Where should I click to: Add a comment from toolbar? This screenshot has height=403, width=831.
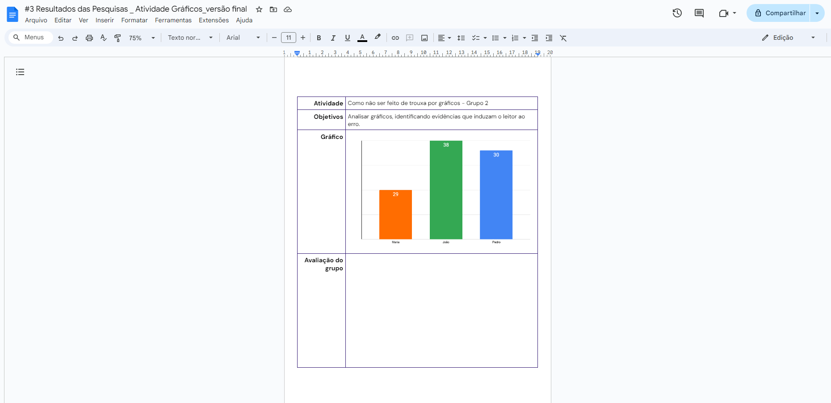[410, 38]
